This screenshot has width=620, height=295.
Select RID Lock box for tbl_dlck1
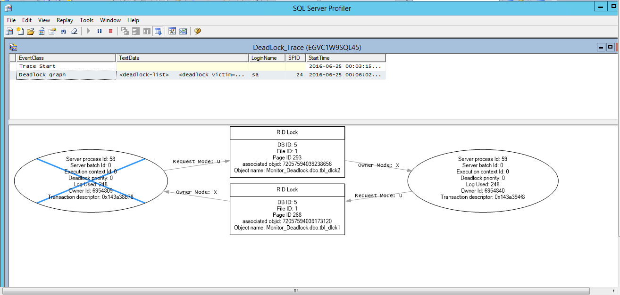click(x=287, y=209)
